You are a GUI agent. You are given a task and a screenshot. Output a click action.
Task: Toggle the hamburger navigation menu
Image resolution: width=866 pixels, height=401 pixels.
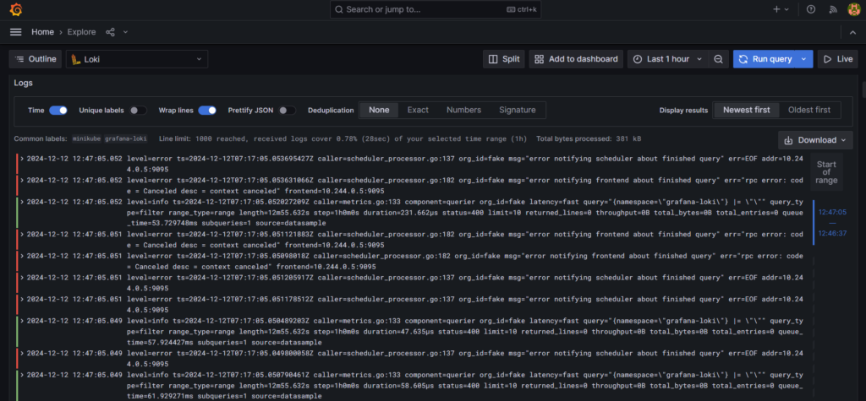(16, 32)
